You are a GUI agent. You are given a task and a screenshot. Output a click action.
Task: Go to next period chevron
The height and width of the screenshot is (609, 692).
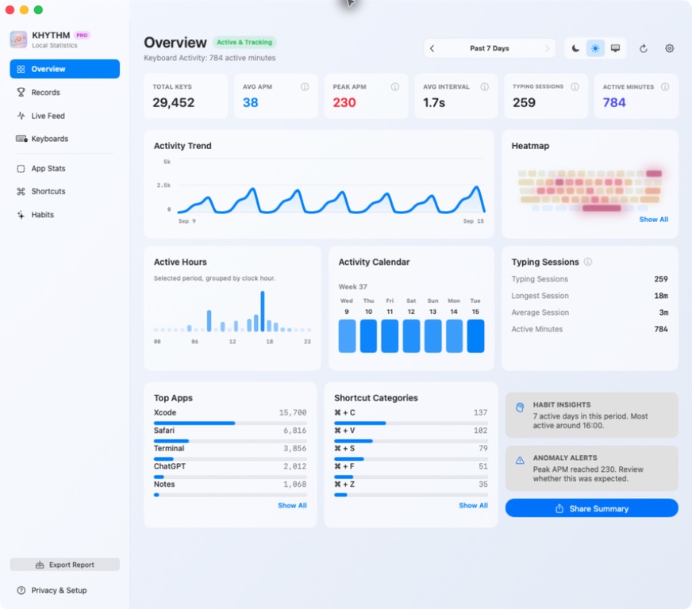(x=547, y=48)
